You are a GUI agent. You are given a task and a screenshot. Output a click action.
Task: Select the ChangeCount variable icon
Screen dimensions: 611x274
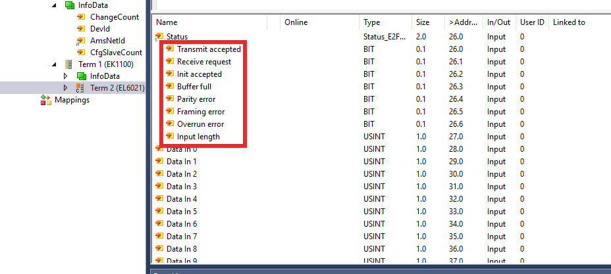(81, 16)
